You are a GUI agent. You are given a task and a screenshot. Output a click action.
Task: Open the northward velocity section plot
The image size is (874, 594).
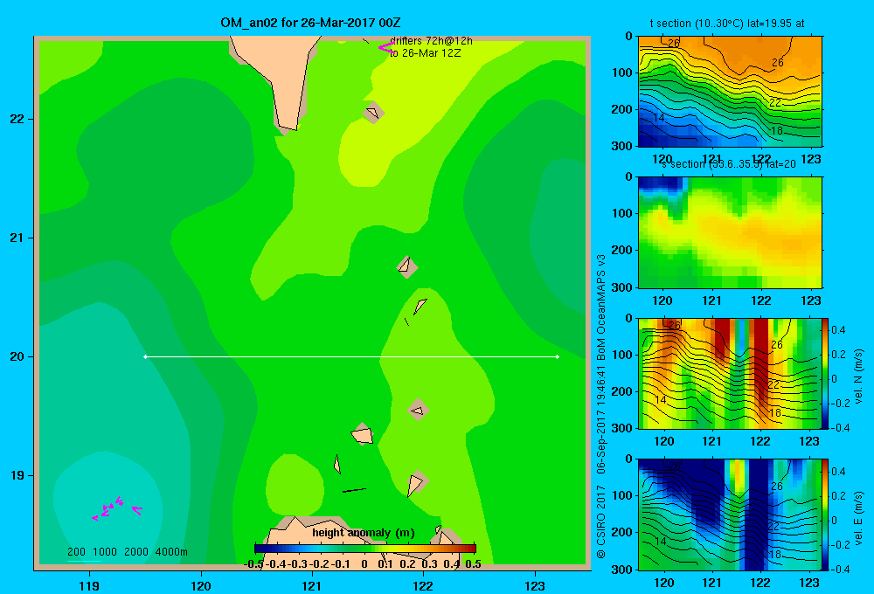point(730,374)
